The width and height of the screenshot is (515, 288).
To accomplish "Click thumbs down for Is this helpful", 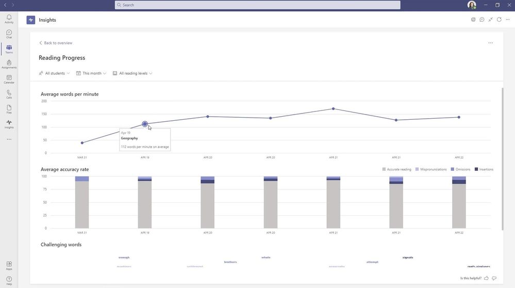I will click(x=494, y=278).
